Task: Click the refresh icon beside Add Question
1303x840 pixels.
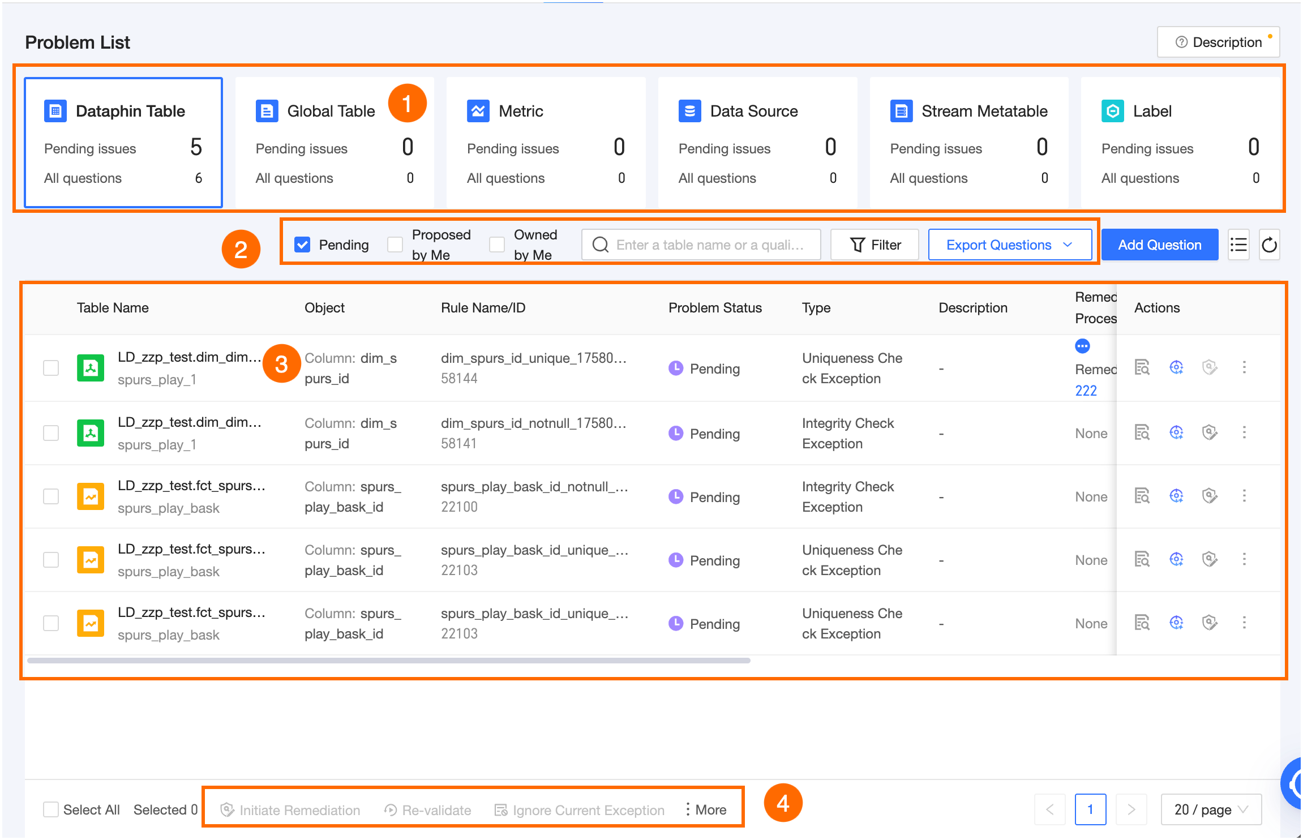Action: click(1269, 245)
